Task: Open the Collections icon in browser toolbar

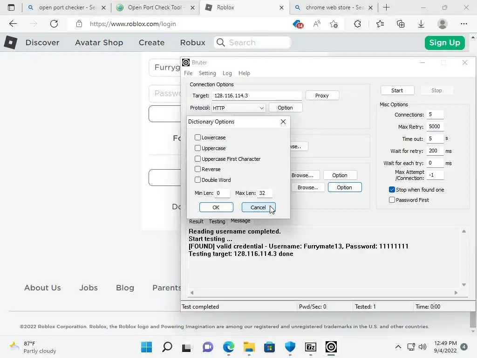Action: click(401, 24)
